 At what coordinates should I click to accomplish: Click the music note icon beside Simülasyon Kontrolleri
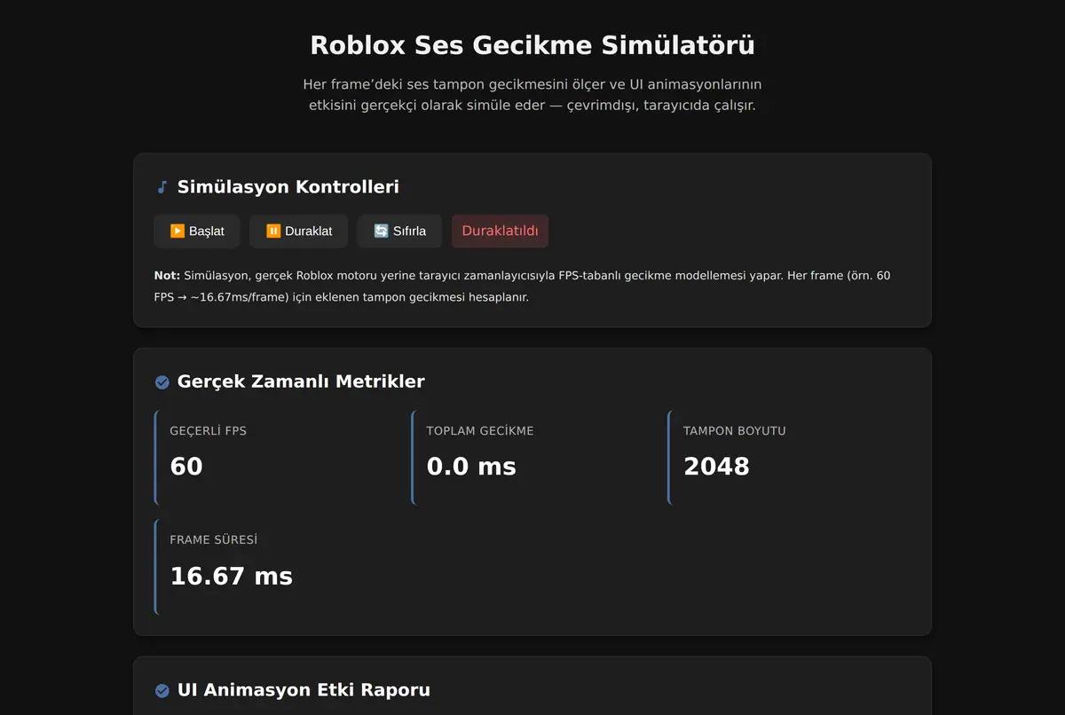[x=162, y=187]
